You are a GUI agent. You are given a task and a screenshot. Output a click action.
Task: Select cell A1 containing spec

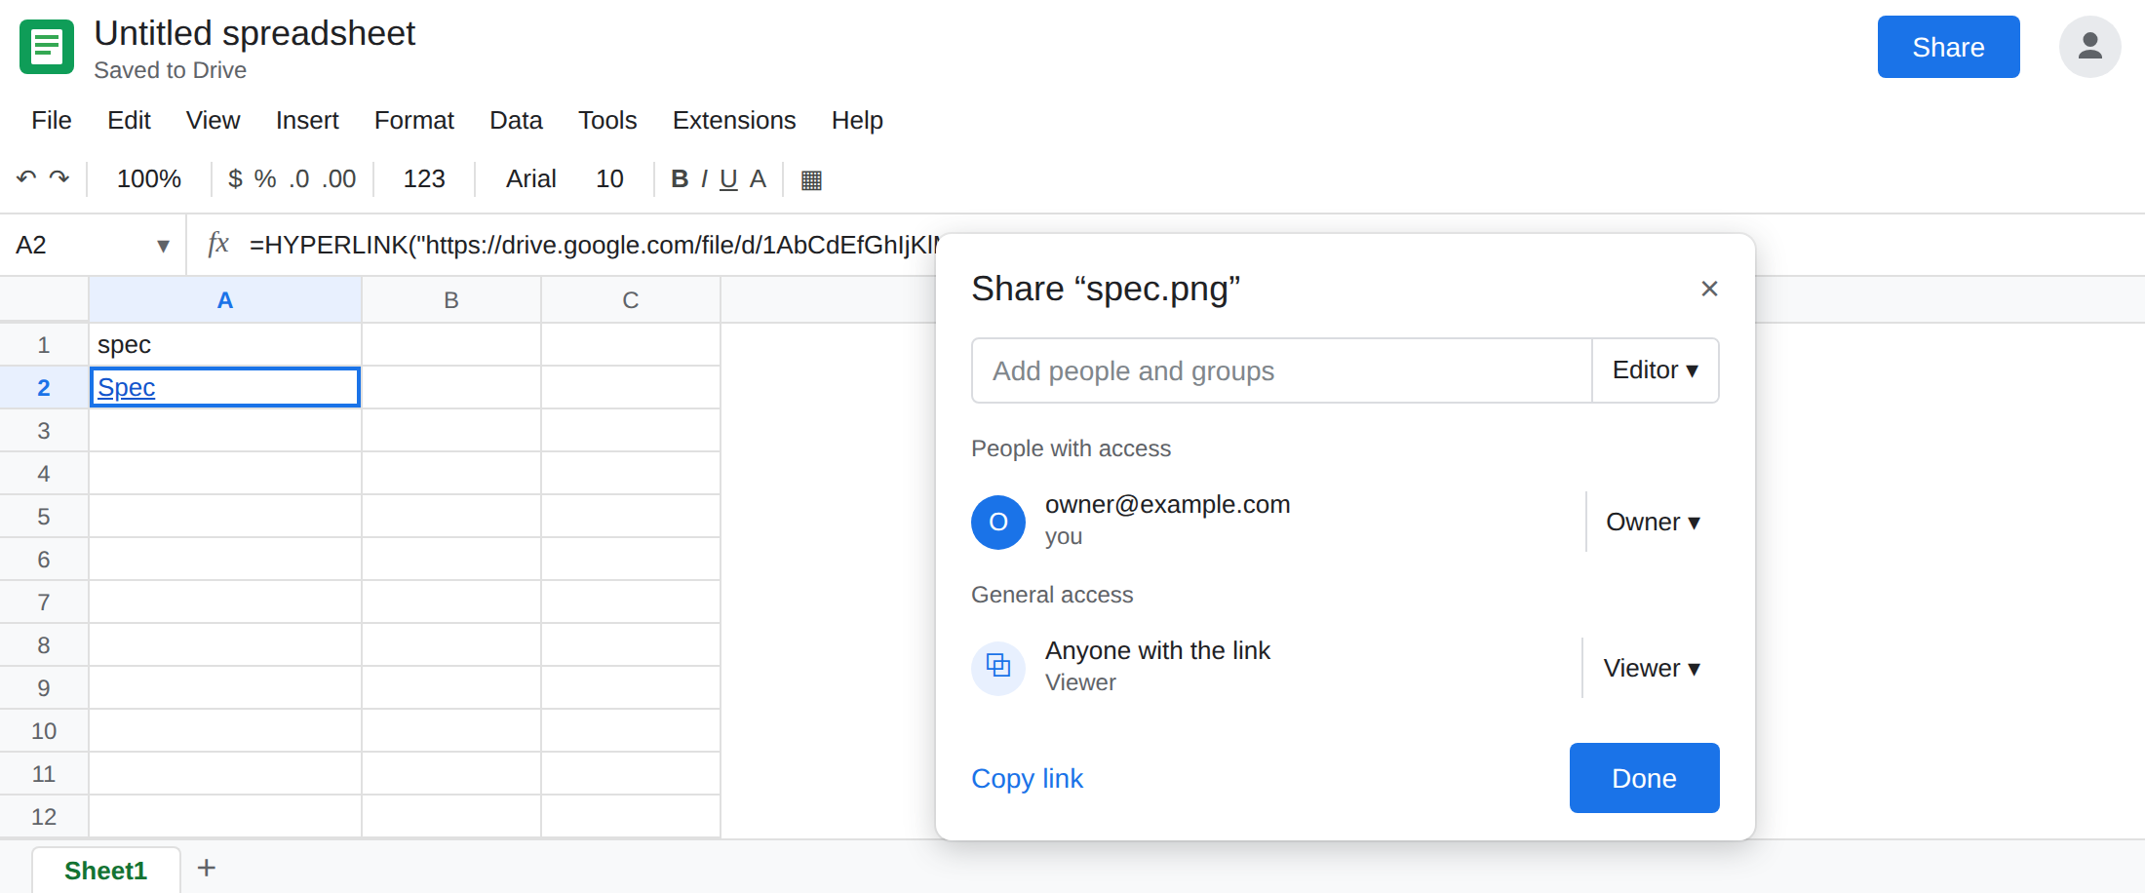coord(225,344)
